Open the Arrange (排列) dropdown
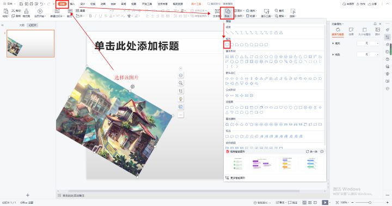The image size is (392, 206). [x=239, y=16]
